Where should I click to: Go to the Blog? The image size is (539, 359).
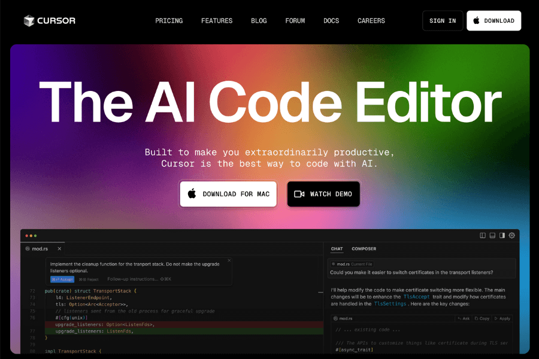pos(259,20)
